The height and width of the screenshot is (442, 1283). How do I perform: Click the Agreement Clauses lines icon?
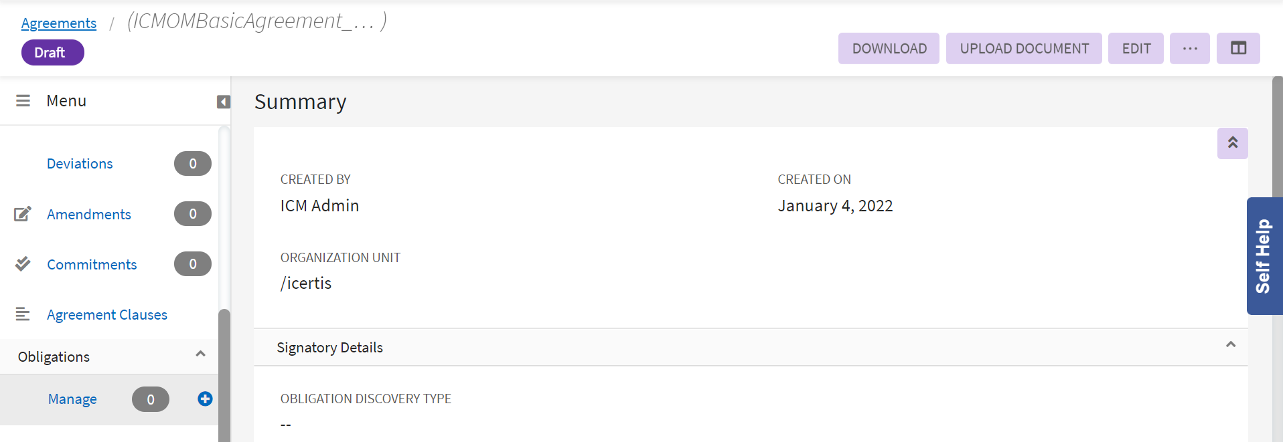(23, 314)
